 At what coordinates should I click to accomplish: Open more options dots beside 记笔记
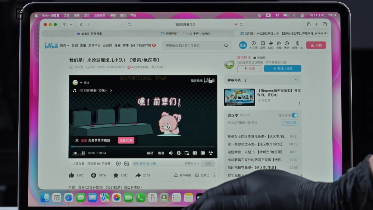(x=215, y=175)
